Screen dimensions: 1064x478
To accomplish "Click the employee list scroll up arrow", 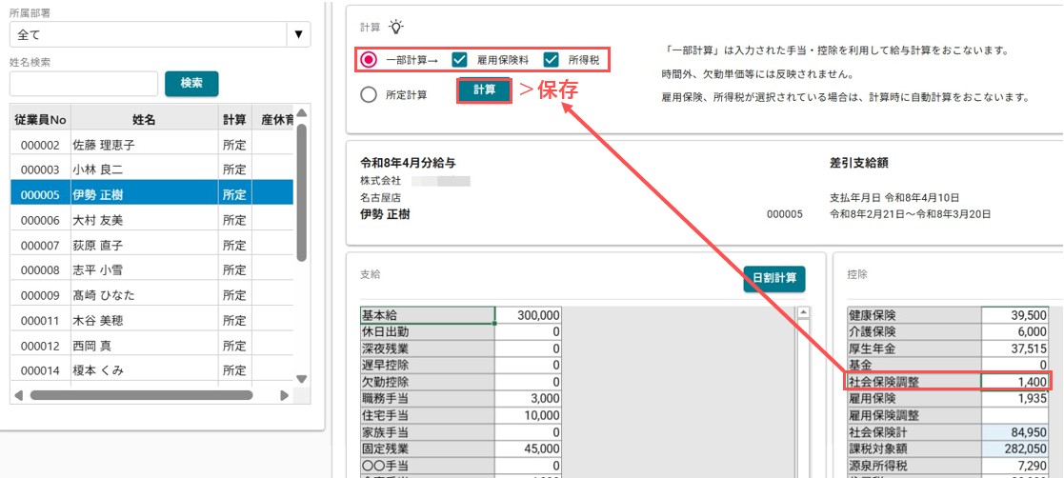I will click(302, 113).
